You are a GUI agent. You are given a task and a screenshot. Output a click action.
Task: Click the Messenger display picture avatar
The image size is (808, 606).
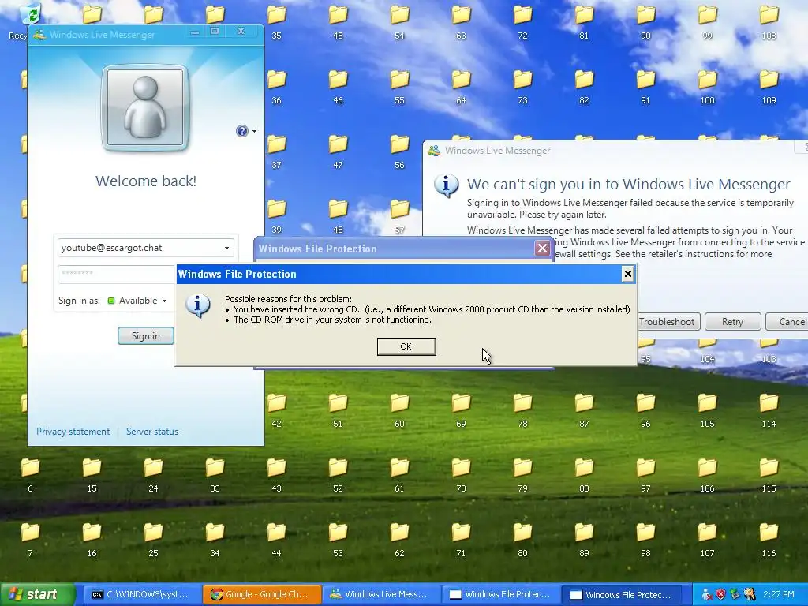pos(145,108)
